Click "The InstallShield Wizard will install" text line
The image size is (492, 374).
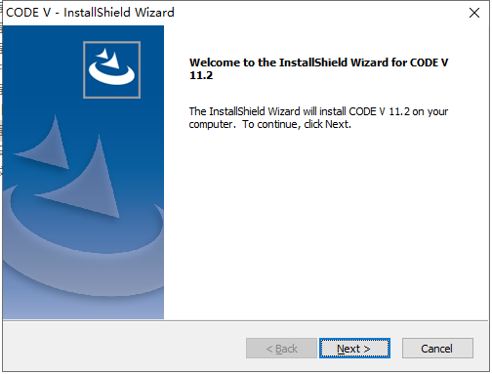coord(267,111)
